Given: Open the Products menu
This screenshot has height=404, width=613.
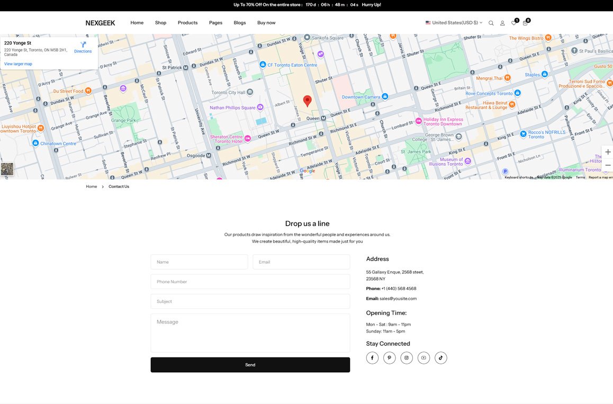Looking at the screenshot, I should [187, 23].
